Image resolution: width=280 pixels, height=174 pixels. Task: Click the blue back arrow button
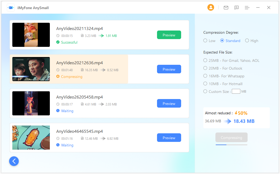(x=14, y=161)
